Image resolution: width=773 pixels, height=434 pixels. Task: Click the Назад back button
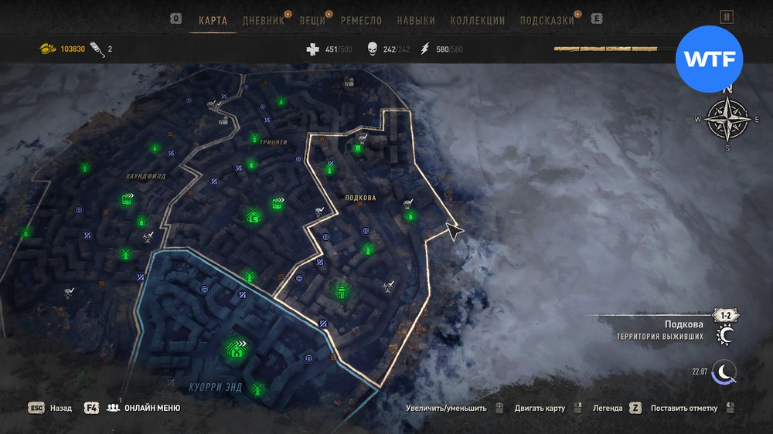click(x=50, y=408)
